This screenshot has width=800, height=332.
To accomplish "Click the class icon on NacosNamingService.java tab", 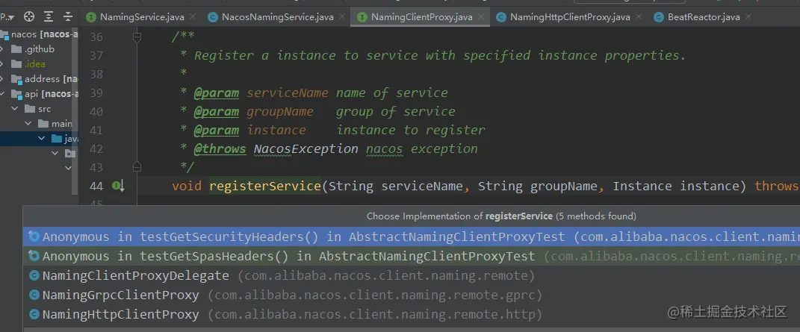I will coord(212,17).
